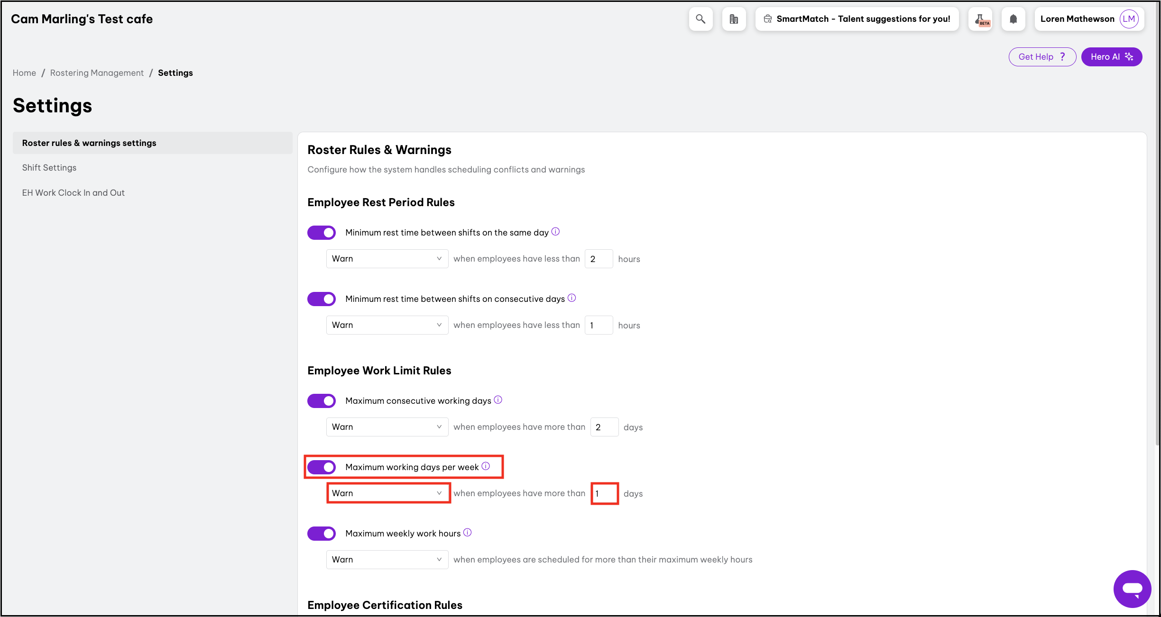Click info icon next to same day rest rule
This screenshot has width=1161, height=617.
[x=556, y=232]
